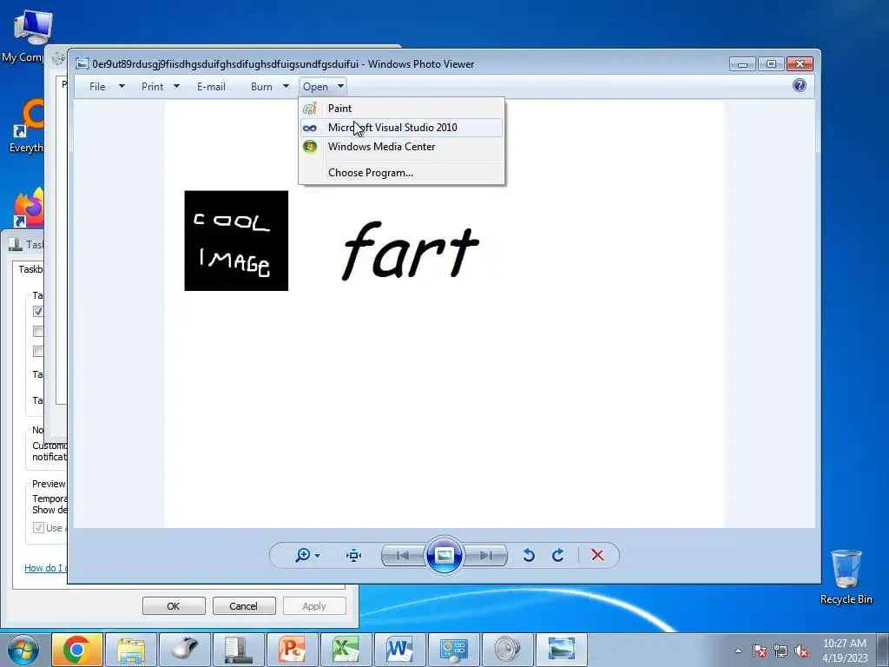The image size is (889, 667).
Task: Play the slide show
Action: (x=444, y=555)
